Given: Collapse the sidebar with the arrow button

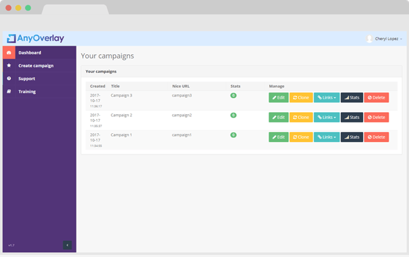Looking at the screenshot, I should coord(67,245).
